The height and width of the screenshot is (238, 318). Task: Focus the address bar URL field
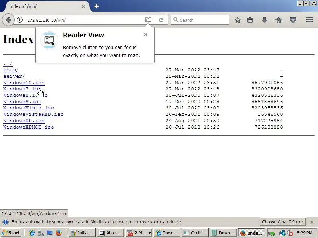tap(84, 20)
